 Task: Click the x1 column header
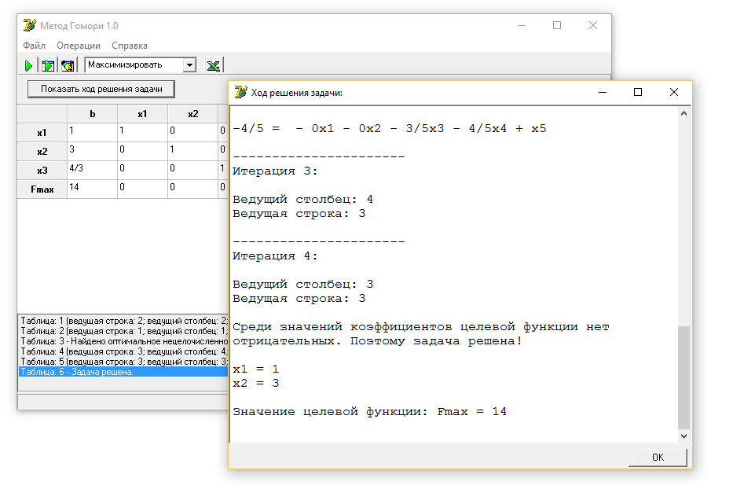click(142, 114)
